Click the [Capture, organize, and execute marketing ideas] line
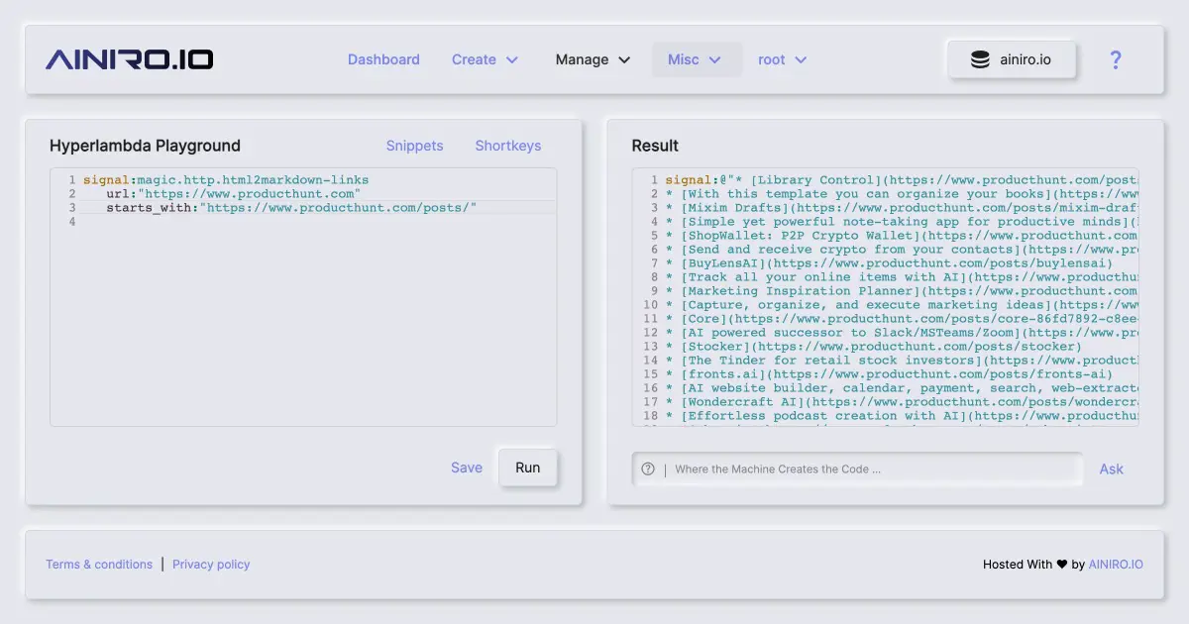Viewport: 1189px width, 624px height. (x=901, y=305)
